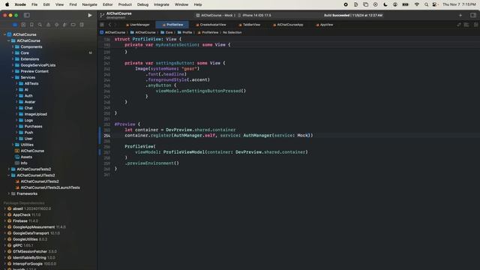
Task: Open the Test navigator
Action: click(x=57, y=25)
